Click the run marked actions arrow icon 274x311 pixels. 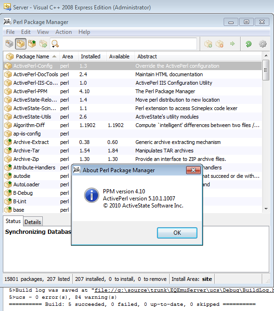click(232, 43)
